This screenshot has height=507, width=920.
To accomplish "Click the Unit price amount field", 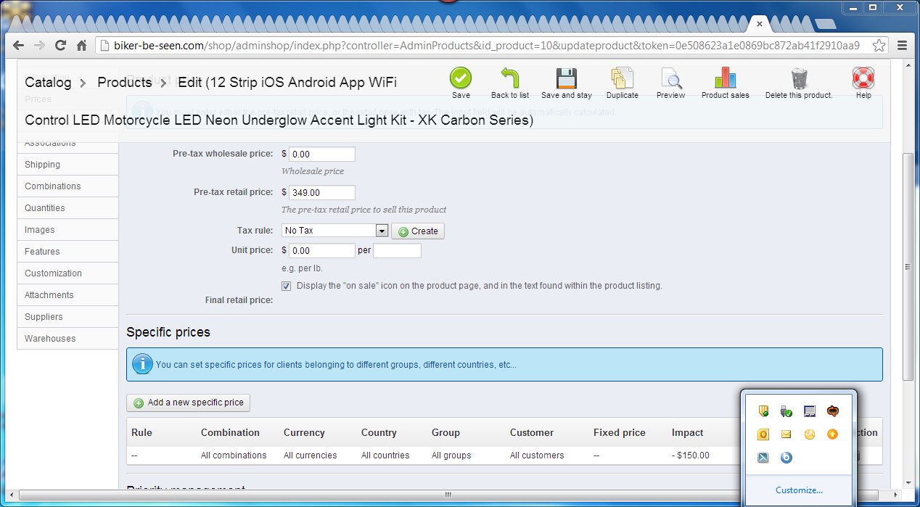I will tap(322, 251).
